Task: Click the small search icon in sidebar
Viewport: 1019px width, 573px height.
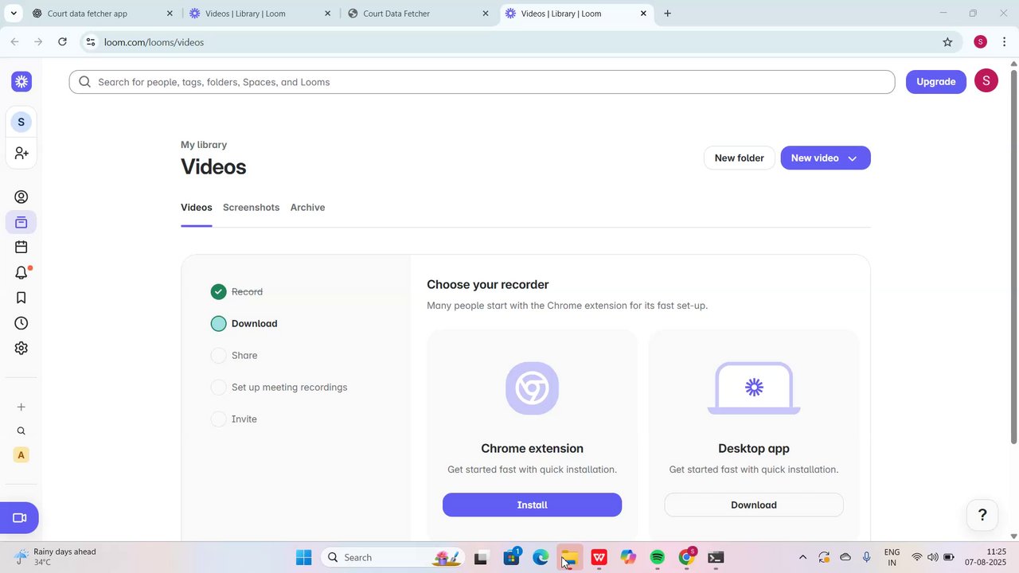Action: click(x=21, y=431)
